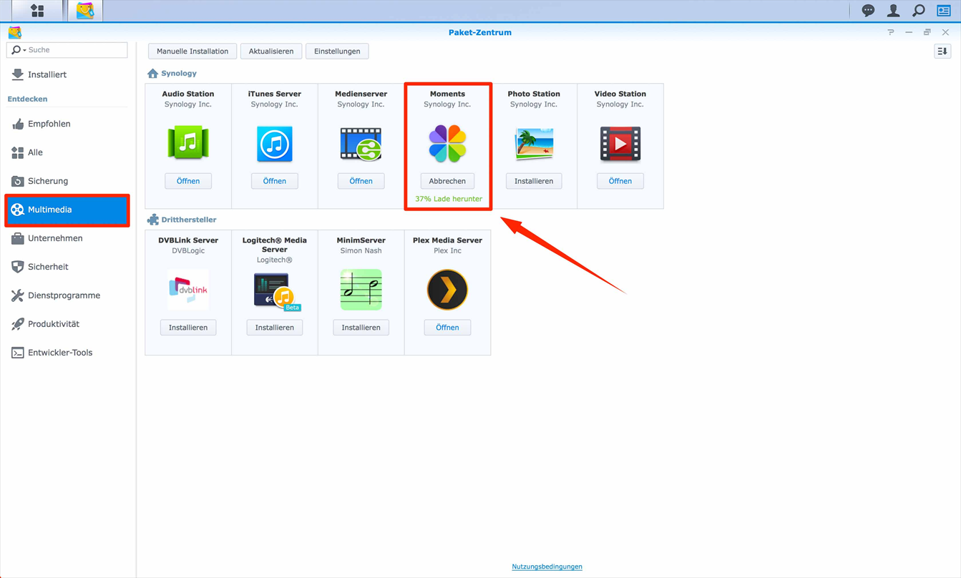Click the Photo Station package title
Image resolution: width=961 pixels, height=578 pixels.
534,94
